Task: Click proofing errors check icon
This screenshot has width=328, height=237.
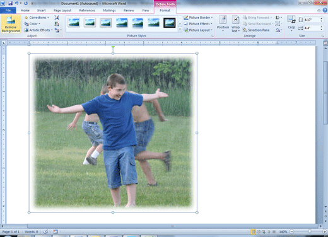Action: pos(45,231)
